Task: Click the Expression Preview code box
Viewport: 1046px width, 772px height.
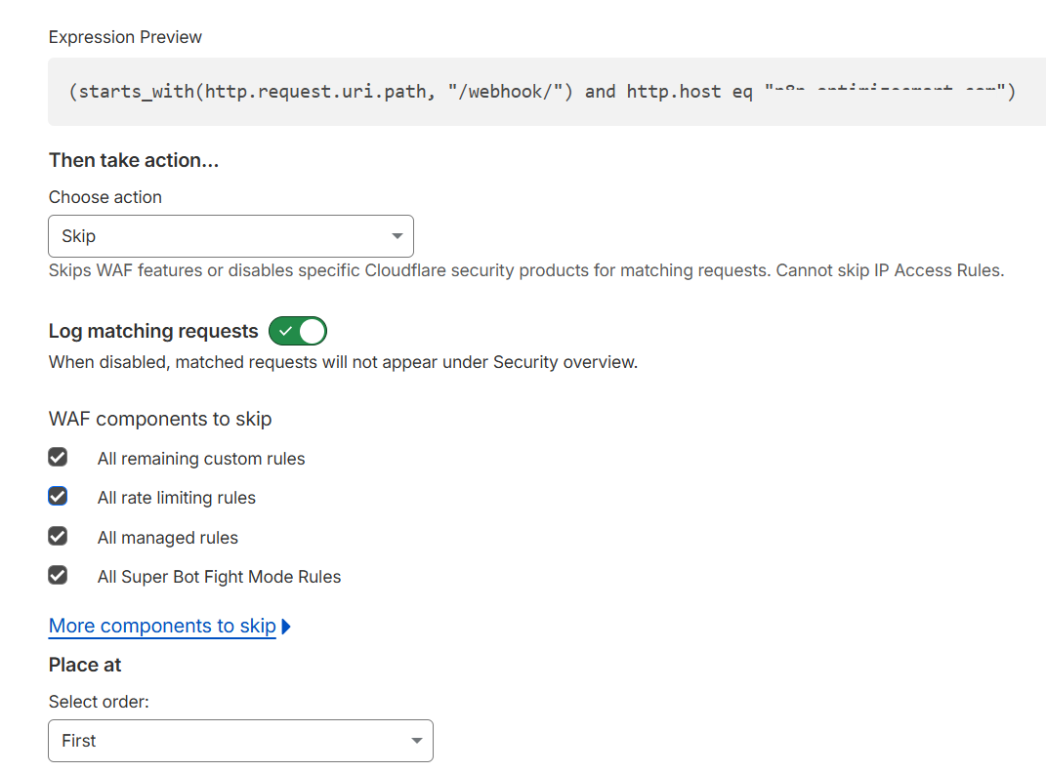Action: pos(542,92)
